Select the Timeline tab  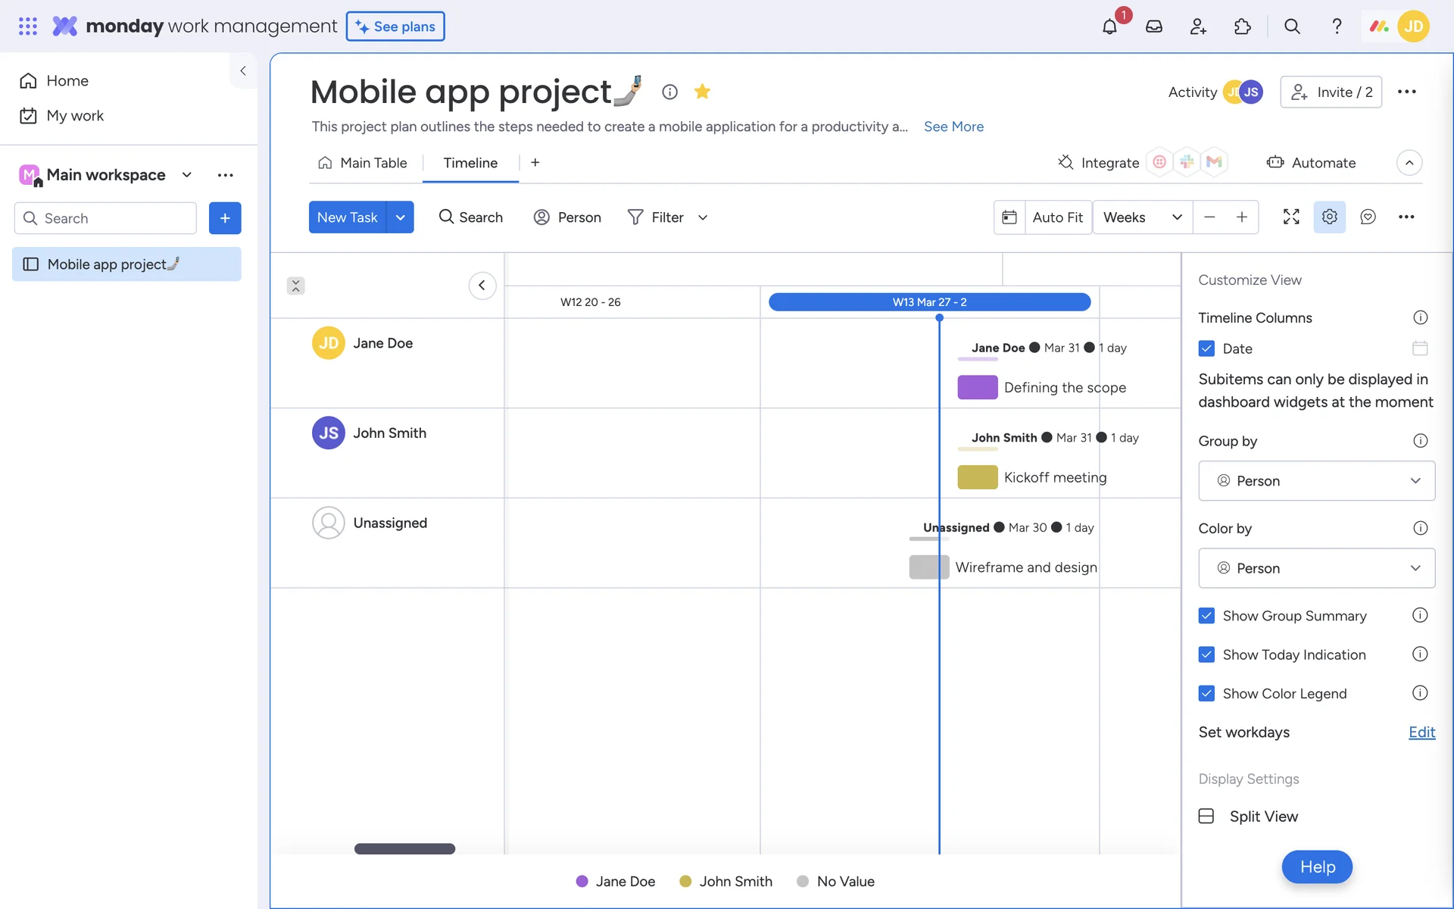point(470,163)
